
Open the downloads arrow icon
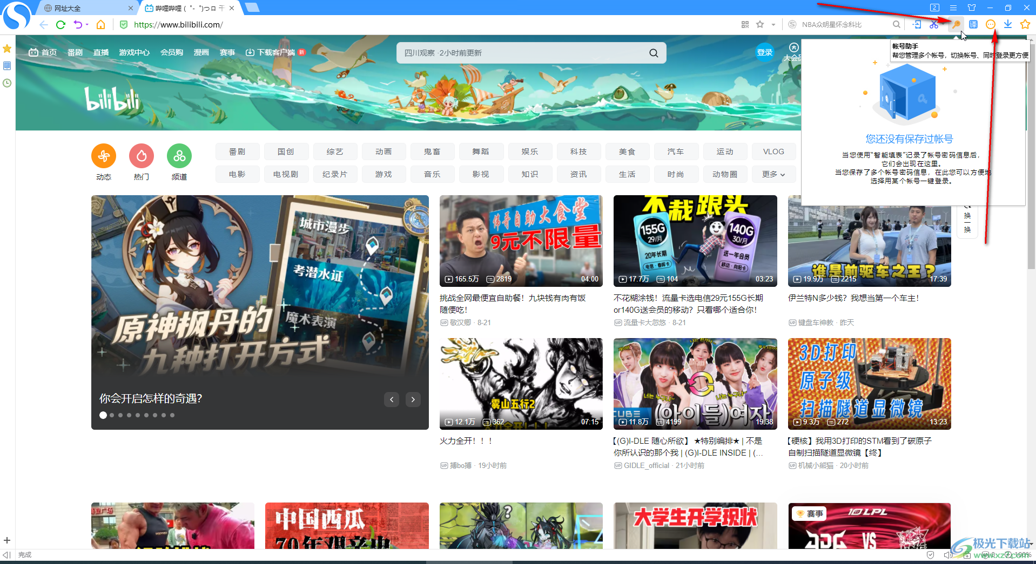click(1008, 24)
